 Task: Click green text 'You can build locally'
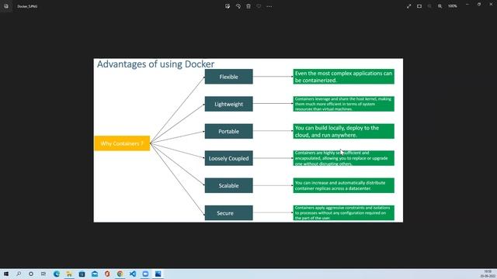pos(343,131)
